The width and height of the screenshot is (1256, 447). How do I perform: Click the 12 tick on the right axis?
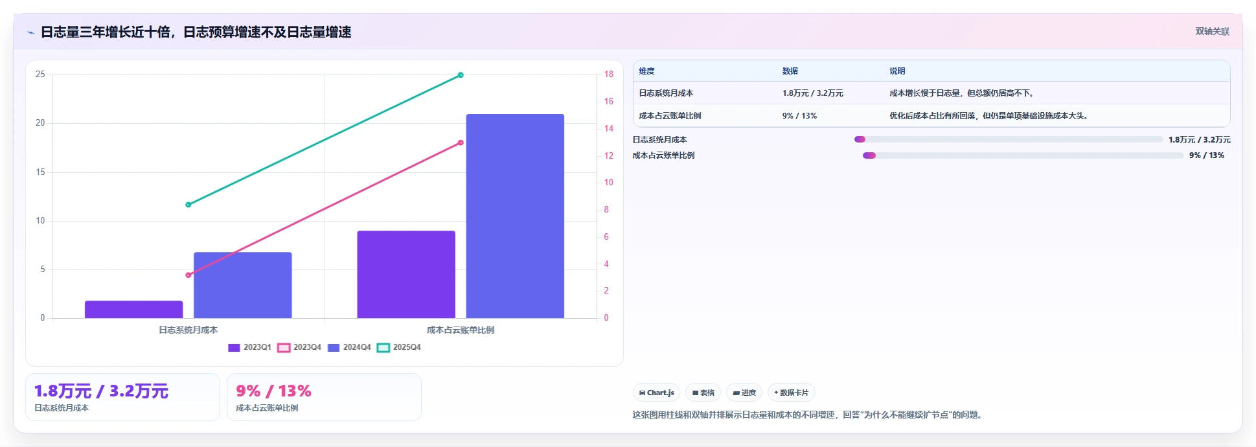[609, 155]
